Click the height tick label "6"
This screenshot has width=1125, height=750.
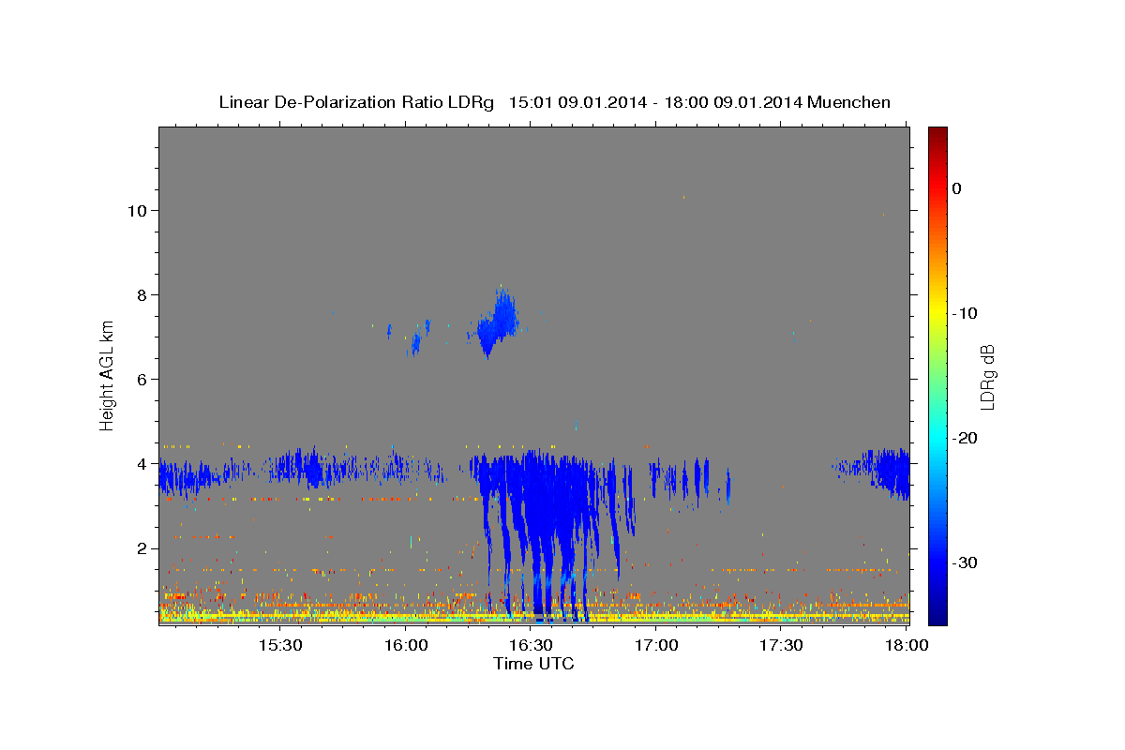143,380
